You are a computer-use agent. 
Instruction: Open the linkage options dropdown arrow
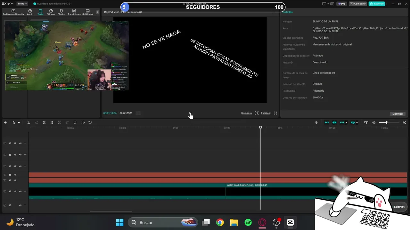click(x=346, y=123)
